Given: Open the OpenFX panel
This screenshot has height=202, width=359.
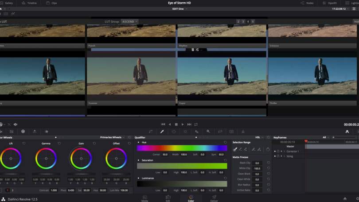Looking at the screenshot, I should click(x=329, y=3).
